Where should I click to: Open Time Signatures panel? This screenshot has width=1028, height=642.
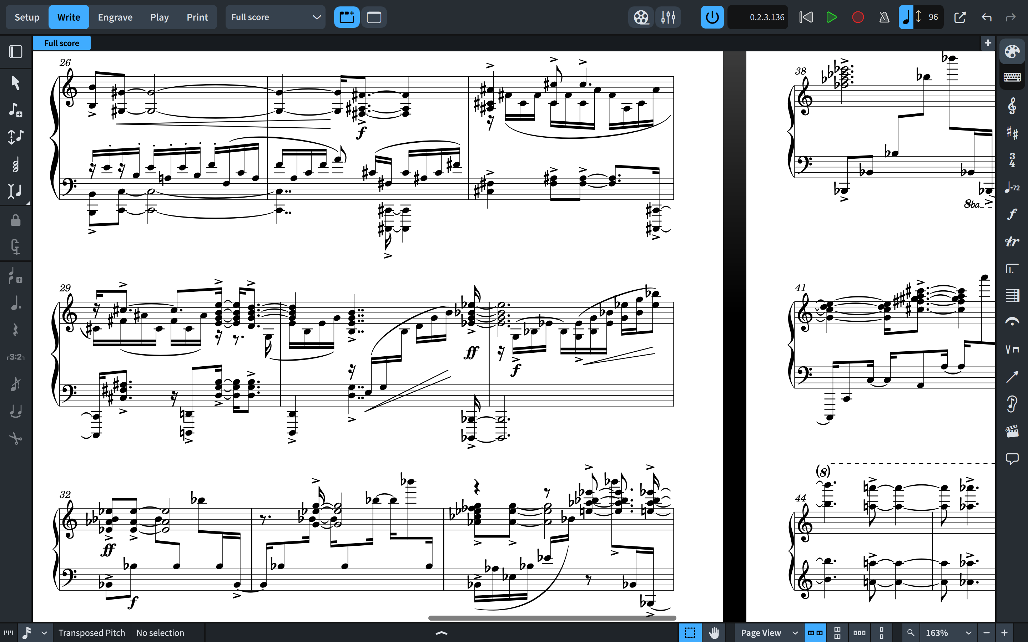click(x=1012, y=160)
